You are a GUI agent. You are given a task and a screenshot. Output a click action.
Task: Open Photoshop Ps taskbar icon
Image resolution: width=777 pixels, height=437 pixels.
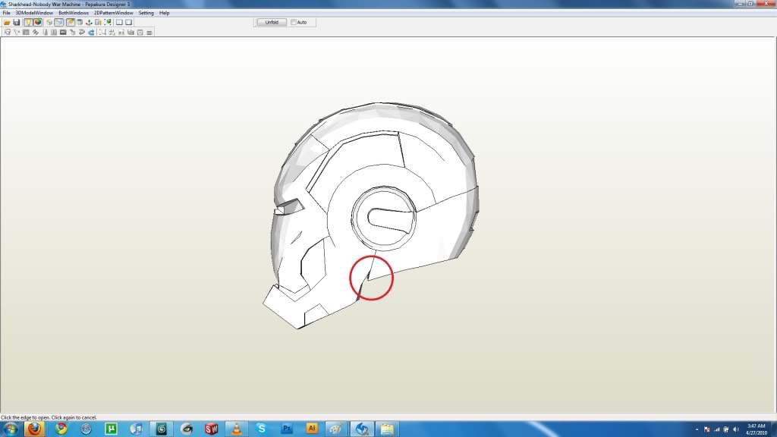(x=286, y=429)
